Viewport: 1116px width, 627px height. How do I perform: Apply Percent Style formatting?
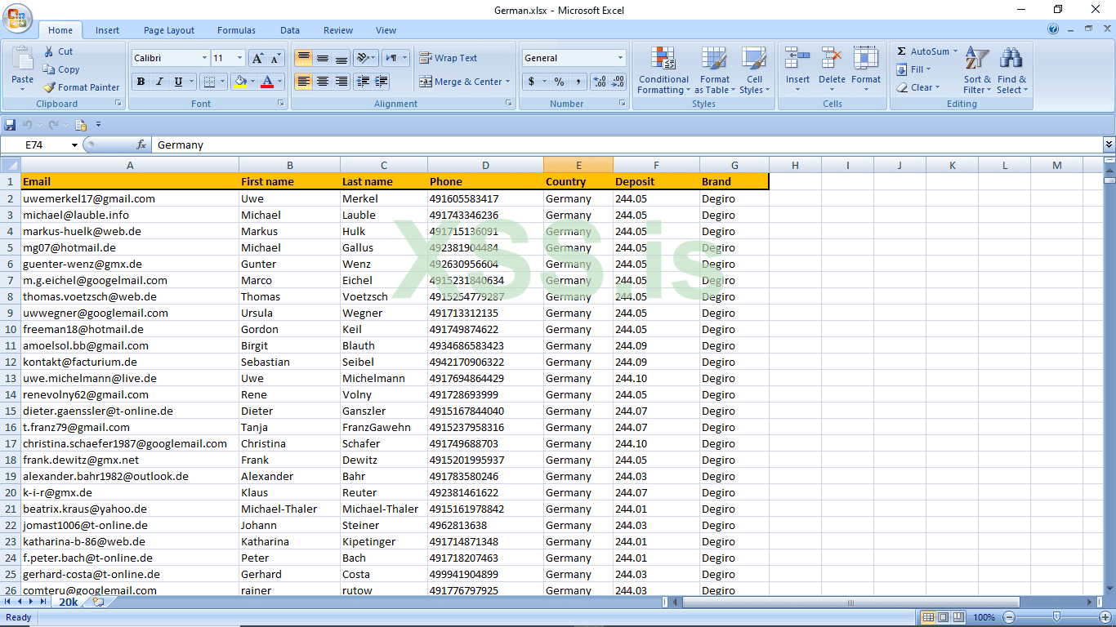coord(557,82)
